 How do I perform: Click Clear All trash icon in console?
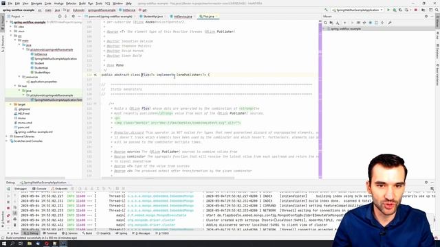15,225
